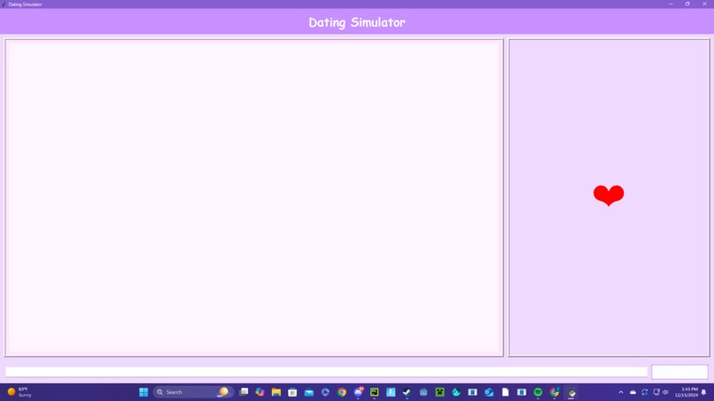The width and height of the screenshot is (714, 401).
Task: Show hidden system tray icons
Action: coord(621,392)
